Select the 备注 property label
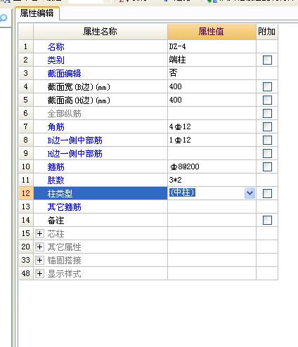 56,221
